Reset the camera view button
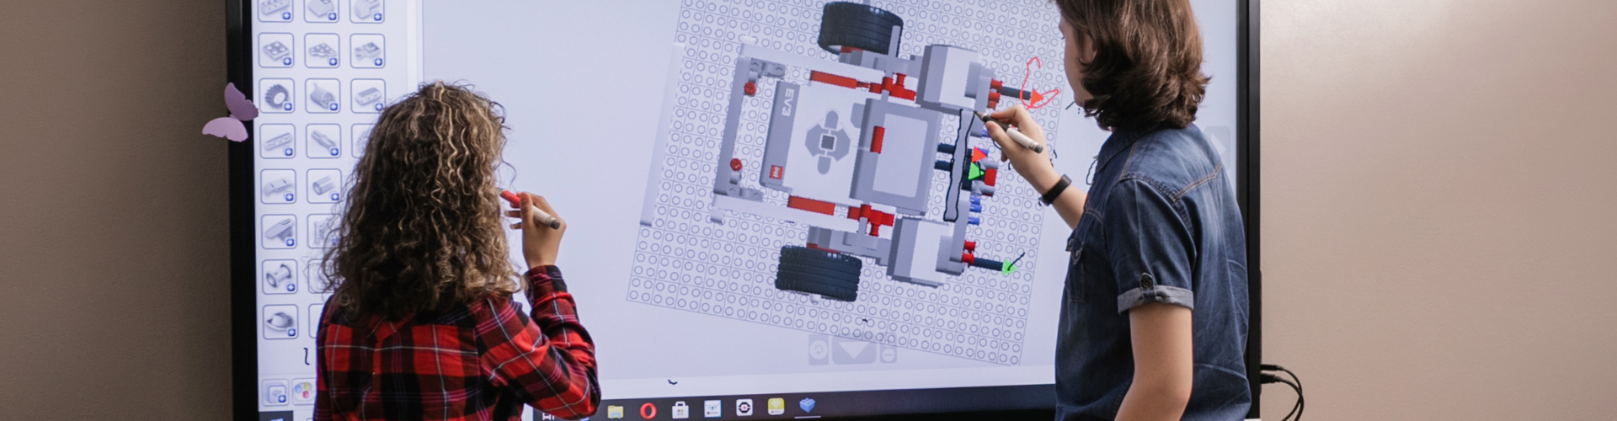This screenshot has width=1617, height=421. click(818, 349)
